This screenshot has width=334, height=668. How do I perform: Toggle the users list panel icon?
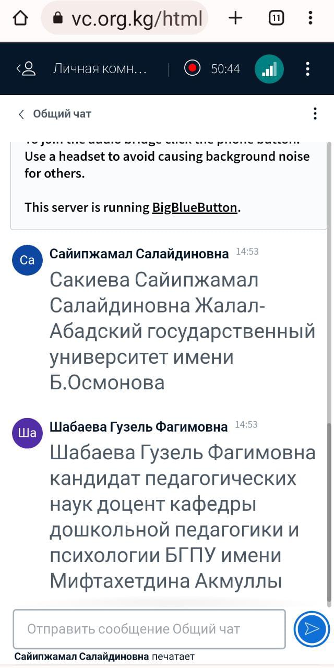[x=26, y=69]
